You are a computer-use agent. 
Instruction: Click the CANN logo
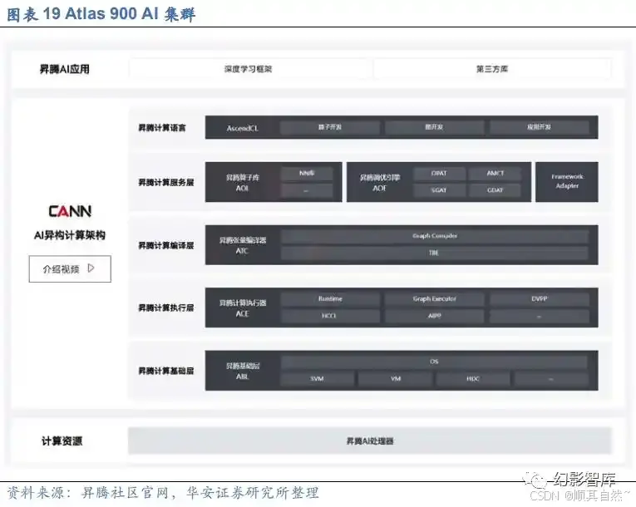(70, 211)
